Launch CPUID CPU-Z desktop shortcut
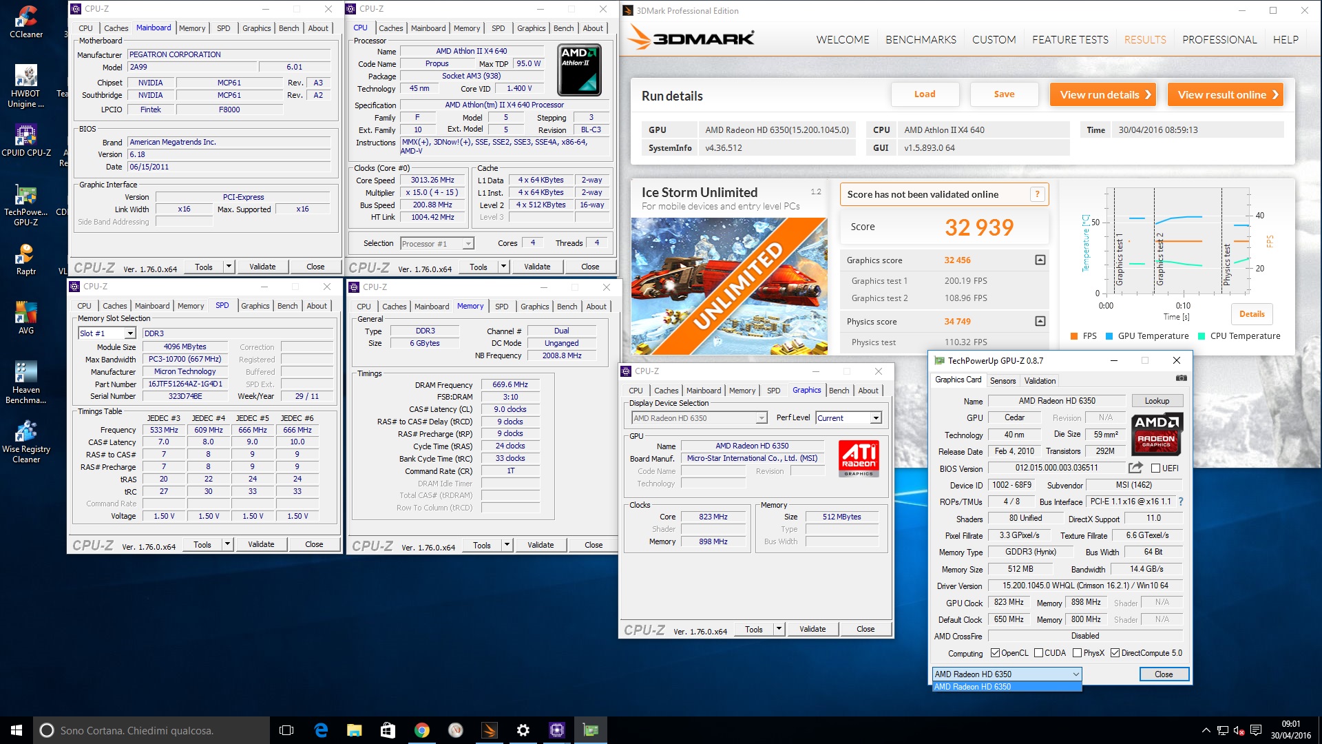Image resolution: width=1322 pixels, height=744 pixels. point(26,141)
